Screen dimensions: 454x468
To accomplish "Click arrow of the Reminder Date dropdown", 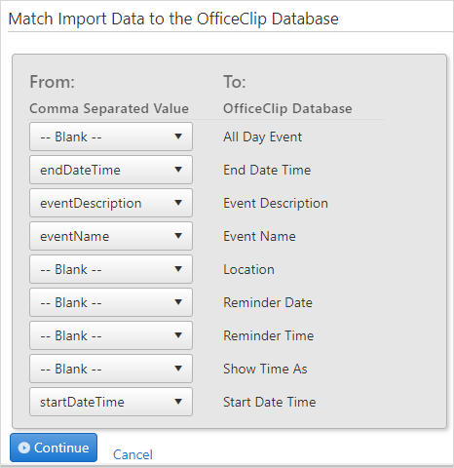I will click(178, 302).
